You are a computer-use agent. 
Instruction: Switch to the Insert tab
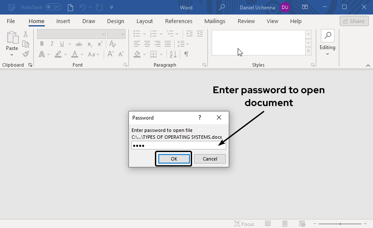click(63, 21)
